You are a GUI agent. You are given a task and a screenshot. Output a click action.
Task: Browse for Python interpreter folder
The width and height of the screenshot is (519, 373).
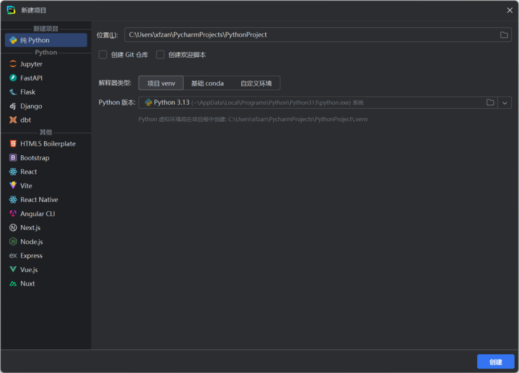(490, 102)
